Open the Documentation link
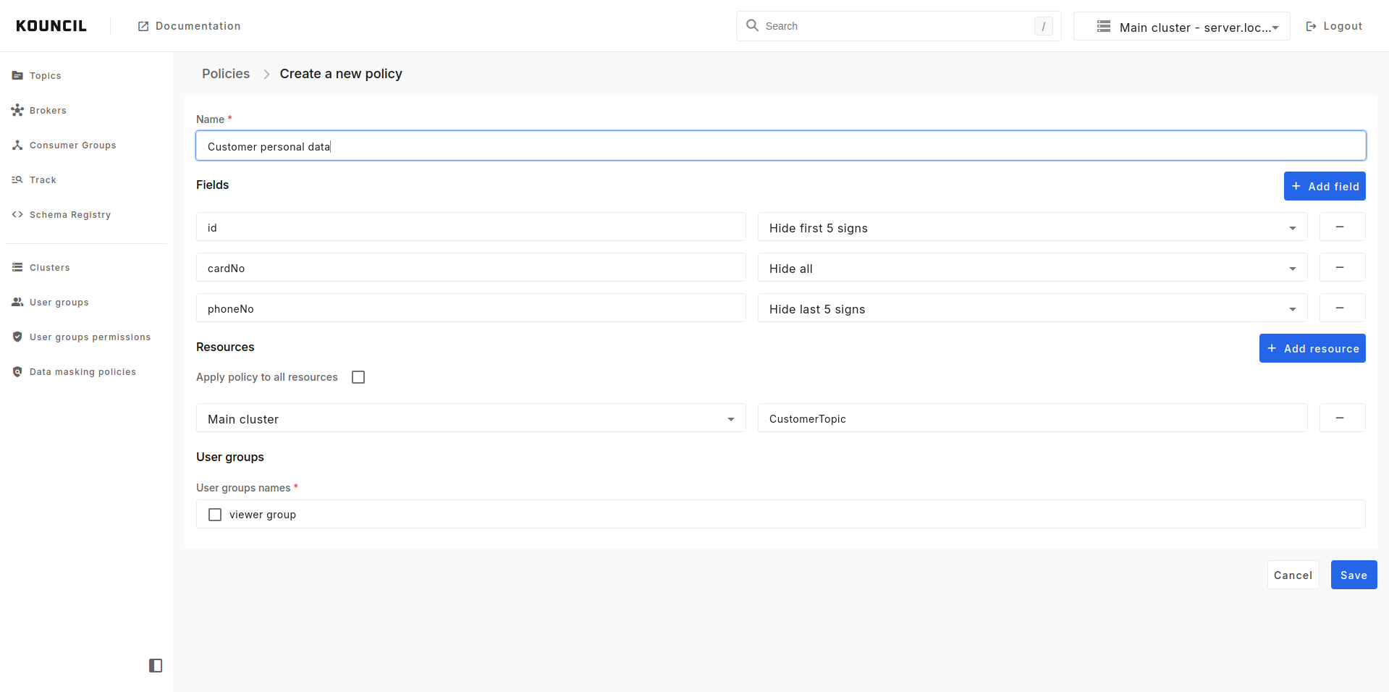This screenshot has width=1389, height=692. click(x=190, y=26)
